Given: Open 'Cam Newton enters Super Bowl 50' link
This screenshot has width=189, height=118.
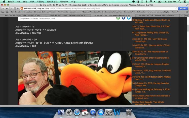Looking at the screenshot, I should point(151,59).
